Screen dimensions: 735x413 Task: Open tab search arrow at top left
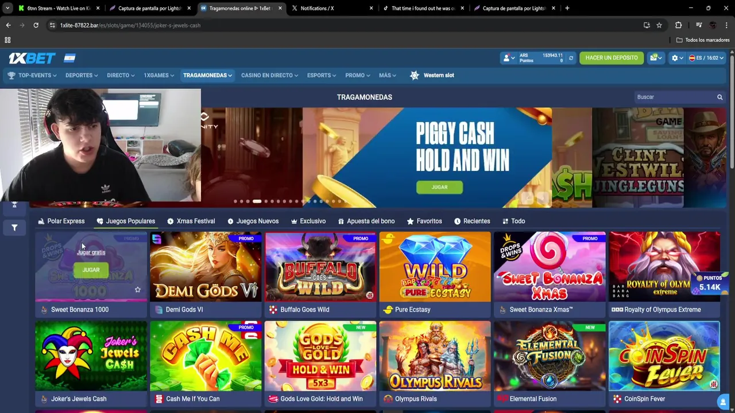(7, 8)
